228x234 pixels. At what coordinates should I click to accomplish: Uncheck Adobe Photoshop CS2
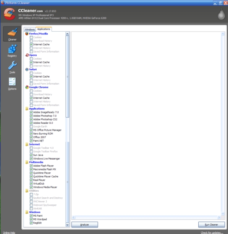pyautogui.click(x=31, y=119)
